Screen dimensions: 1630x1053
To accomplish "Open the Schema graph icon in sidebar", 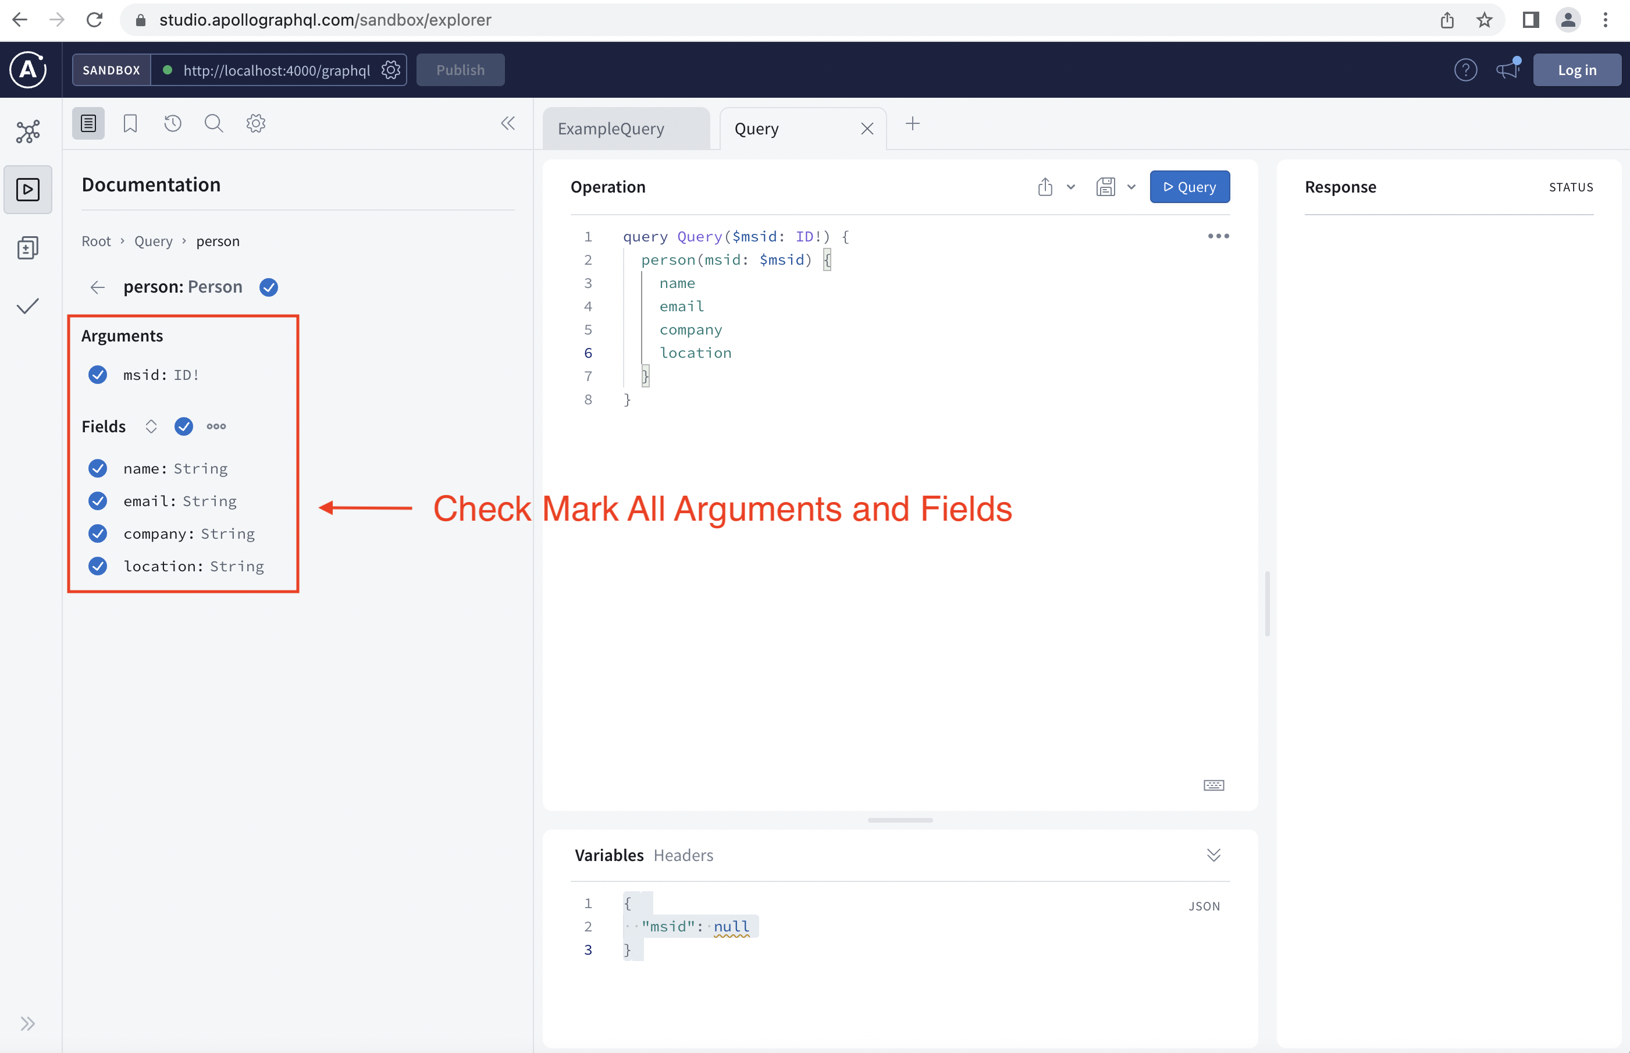I will [28, 131].
